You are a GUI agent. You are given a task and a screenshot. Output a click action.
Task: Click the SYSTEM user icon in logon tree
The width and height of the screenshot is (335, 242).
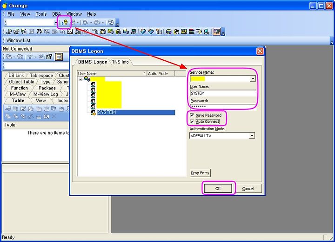point(93,112)
